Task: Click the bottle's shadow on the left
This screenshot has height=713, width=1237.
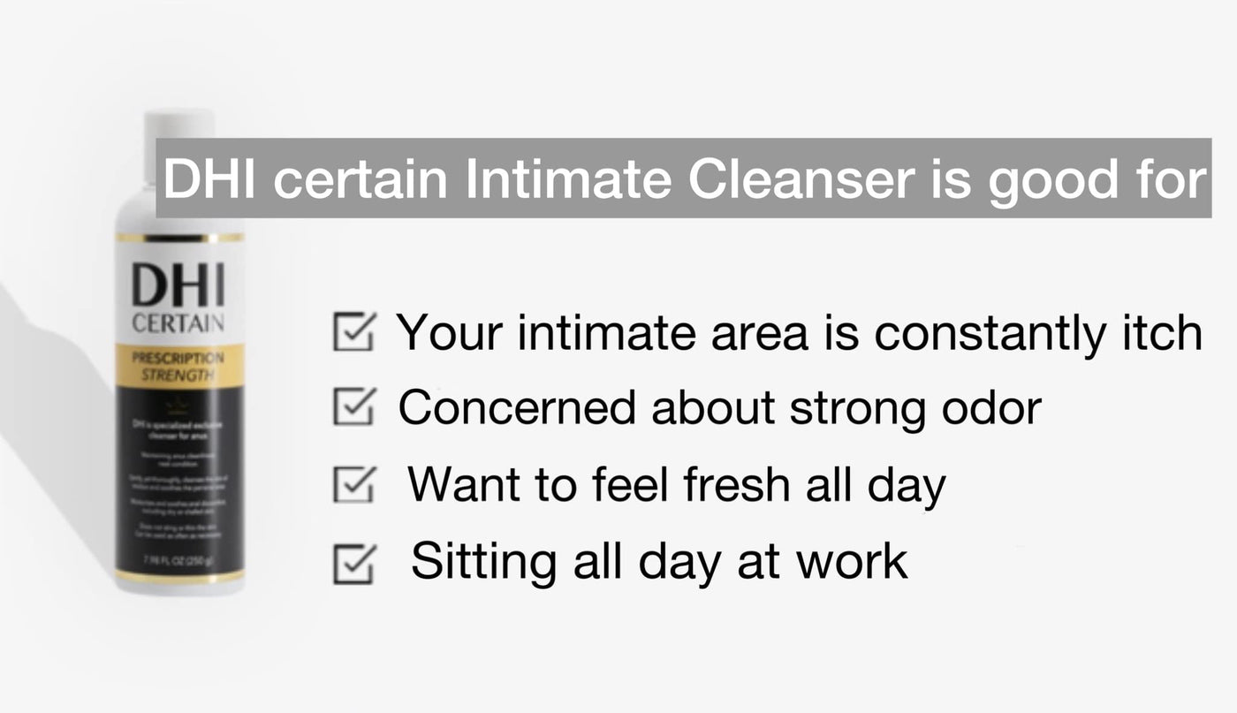Action: (53, 398)
